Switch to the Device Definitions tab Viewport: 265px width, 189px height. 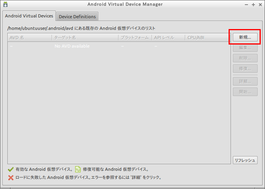(x=77, y=17)
